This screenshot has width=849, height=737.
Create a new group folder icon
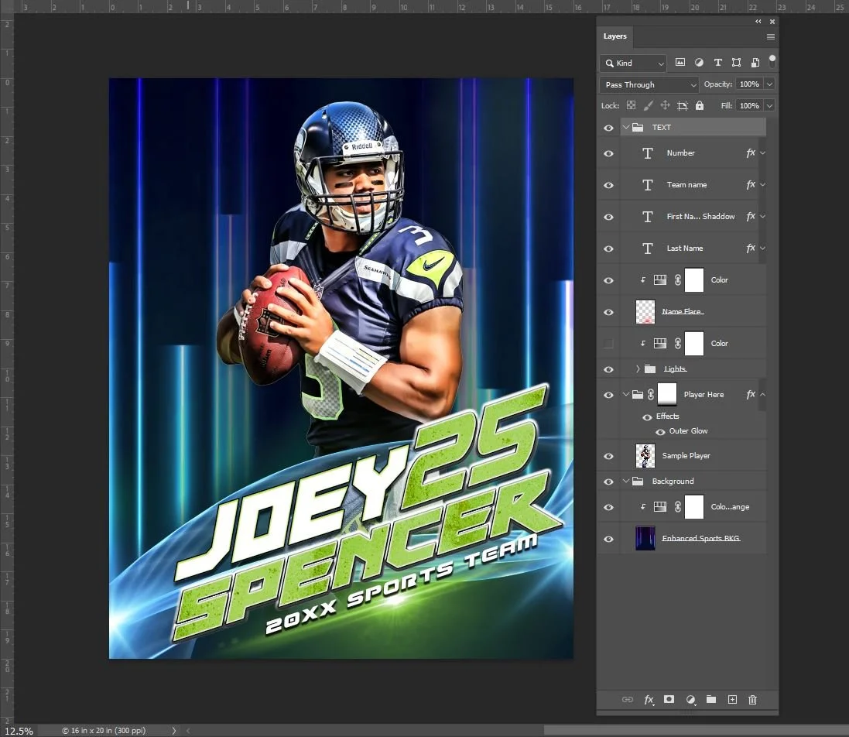point(711,700)
